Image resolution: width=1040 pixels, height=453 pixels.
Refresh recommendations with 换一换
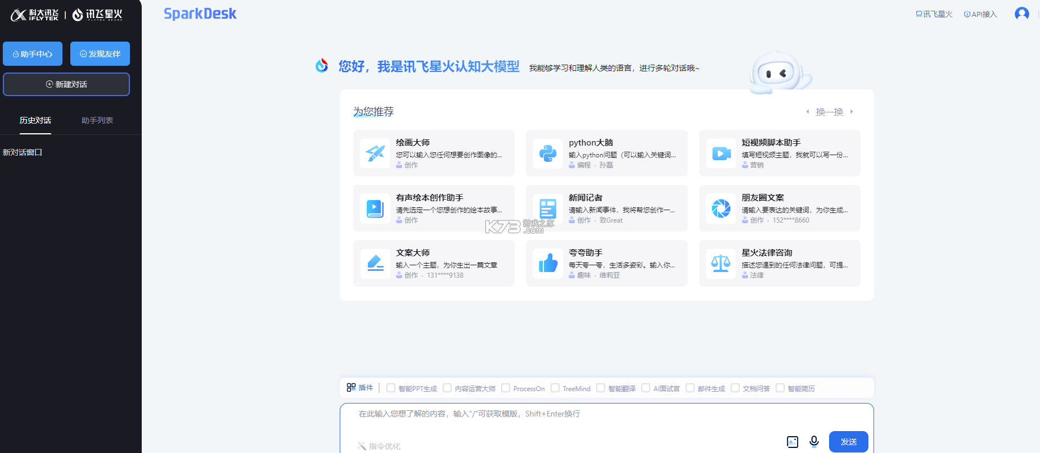click(830, 112)
